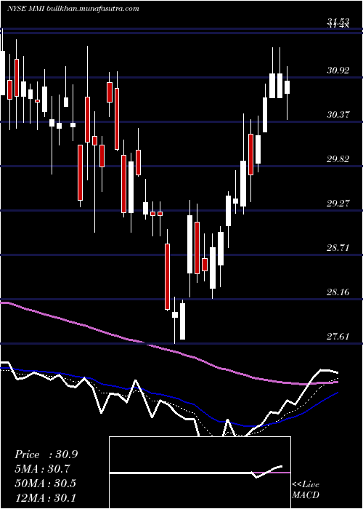Click the Live MACD label
Viewport: 363px width, 509px height.
coord(306,489)
